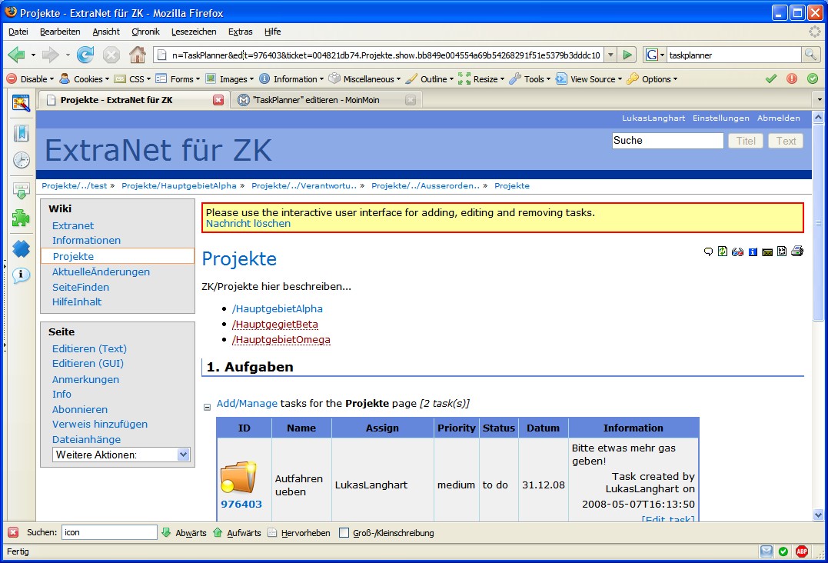Click the printer icon in page toolbar

point(797,252)
